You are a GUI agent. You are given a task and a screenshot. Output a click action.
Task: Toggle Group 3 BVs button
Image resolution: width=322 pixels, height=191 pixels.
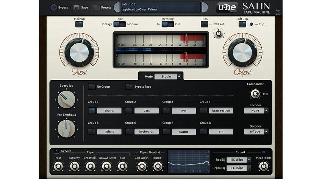[166, 110]
